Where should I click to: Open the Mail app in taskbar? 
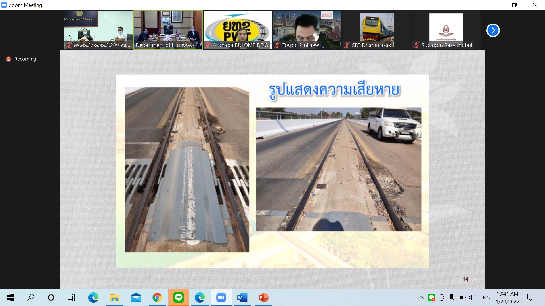(x=136, y=297)
